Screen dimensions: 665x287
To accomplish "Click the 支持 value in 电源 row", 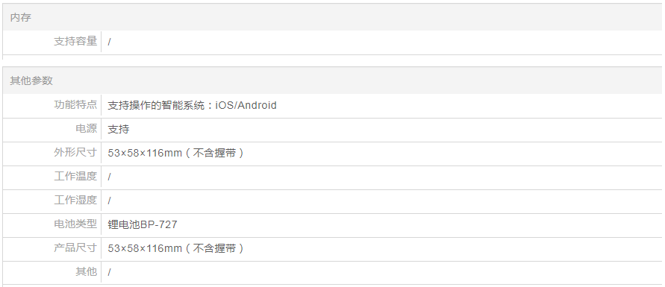I will tap(119, 129).
